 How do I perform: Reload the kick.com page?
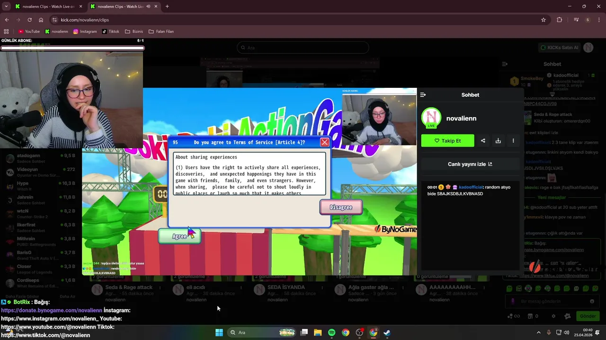[x=29, y=20]
